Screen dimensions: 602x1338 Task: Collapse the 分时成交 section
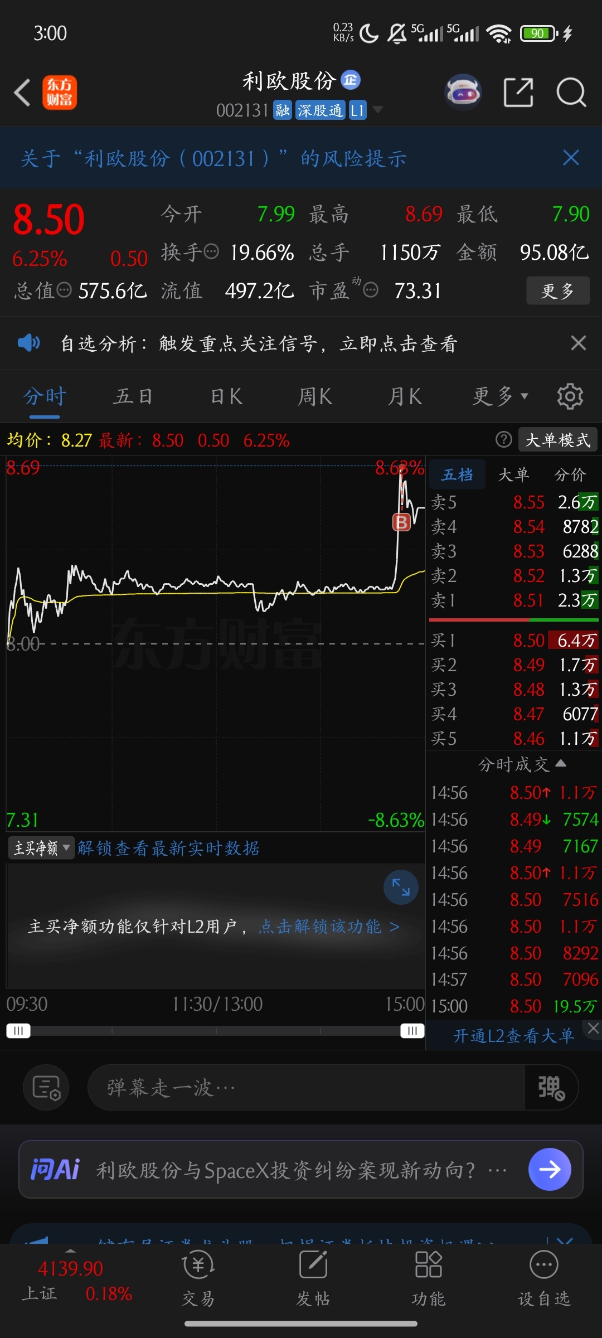pyautogui.click(x=522, y=764)
